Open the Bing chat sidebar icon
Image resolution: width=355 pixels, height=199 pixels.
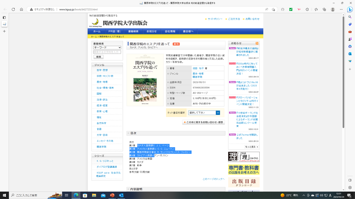coord(350,9)
